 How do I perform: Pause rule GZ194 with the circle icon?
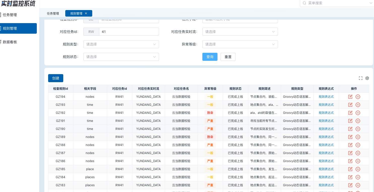coord(358,97)
